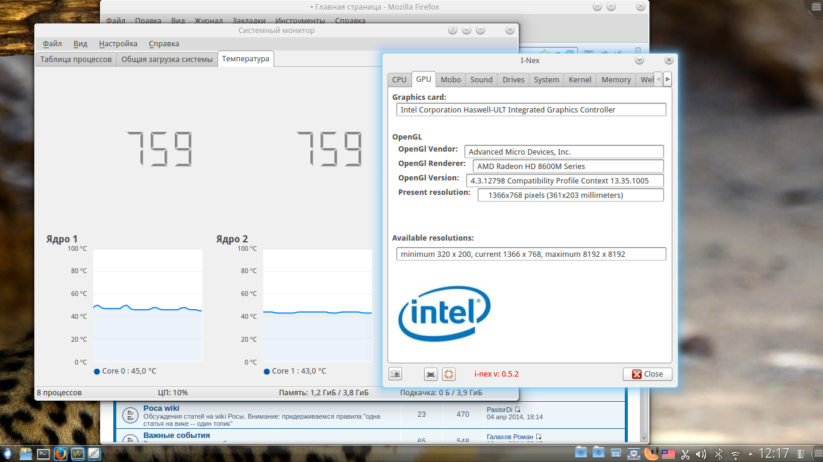Switch to the CPU tab in I-Nex
823x462 pixels.
point(399,79)
